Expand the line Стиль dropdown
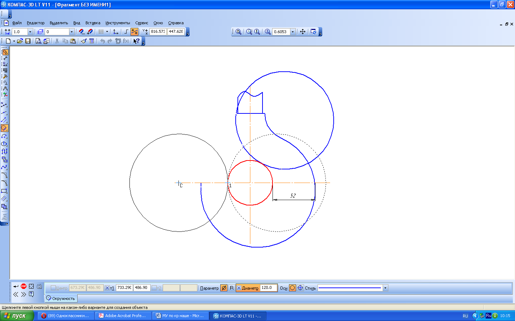The width and height of the screenshot is (515, 321). [385, 288]
